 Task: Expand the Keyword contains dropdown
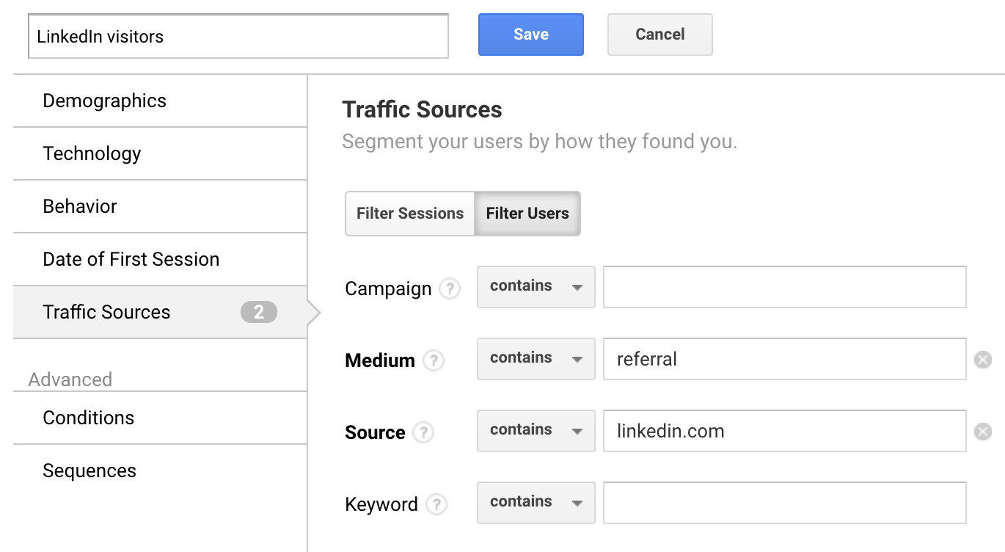click(536, 502)
